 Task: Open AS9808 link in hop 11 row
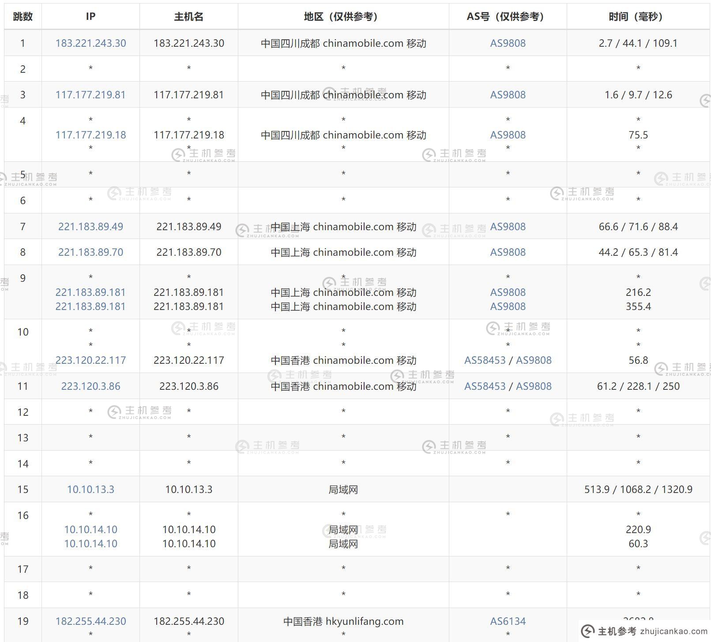[x=534, y=386]
